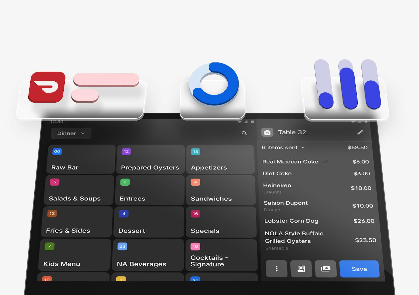The width and height of the screenshot is (419, 295).
Task: Click the pink count badge on Cocktails - Signature
Action: [195, 246]
